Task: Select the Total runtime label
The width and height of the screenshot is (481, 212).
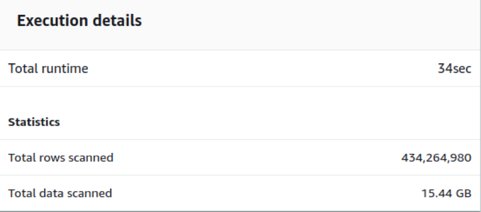Action: pyautogui.click(x=48, y=68)
